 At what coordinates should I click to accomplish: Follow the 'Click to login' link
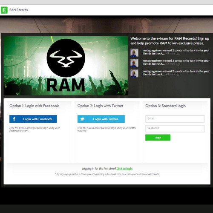[124, 169]
